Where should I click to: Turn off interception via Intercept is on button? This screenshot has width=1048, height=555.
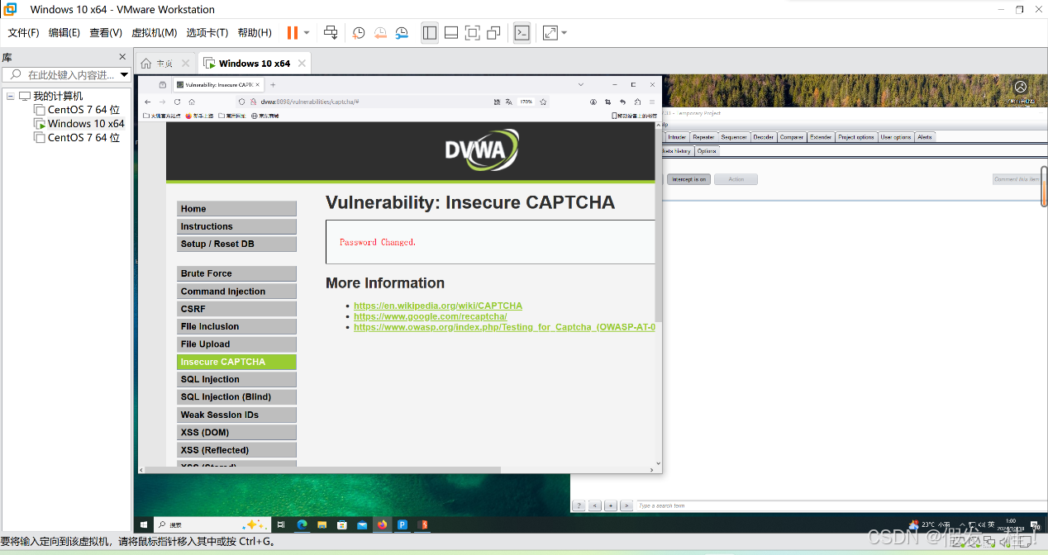coord(688,179)
